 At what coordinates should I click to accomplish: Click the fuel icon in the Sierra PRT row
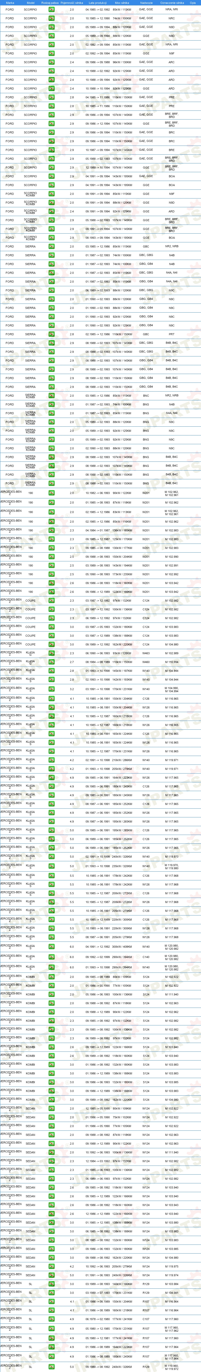pos(51,334)
